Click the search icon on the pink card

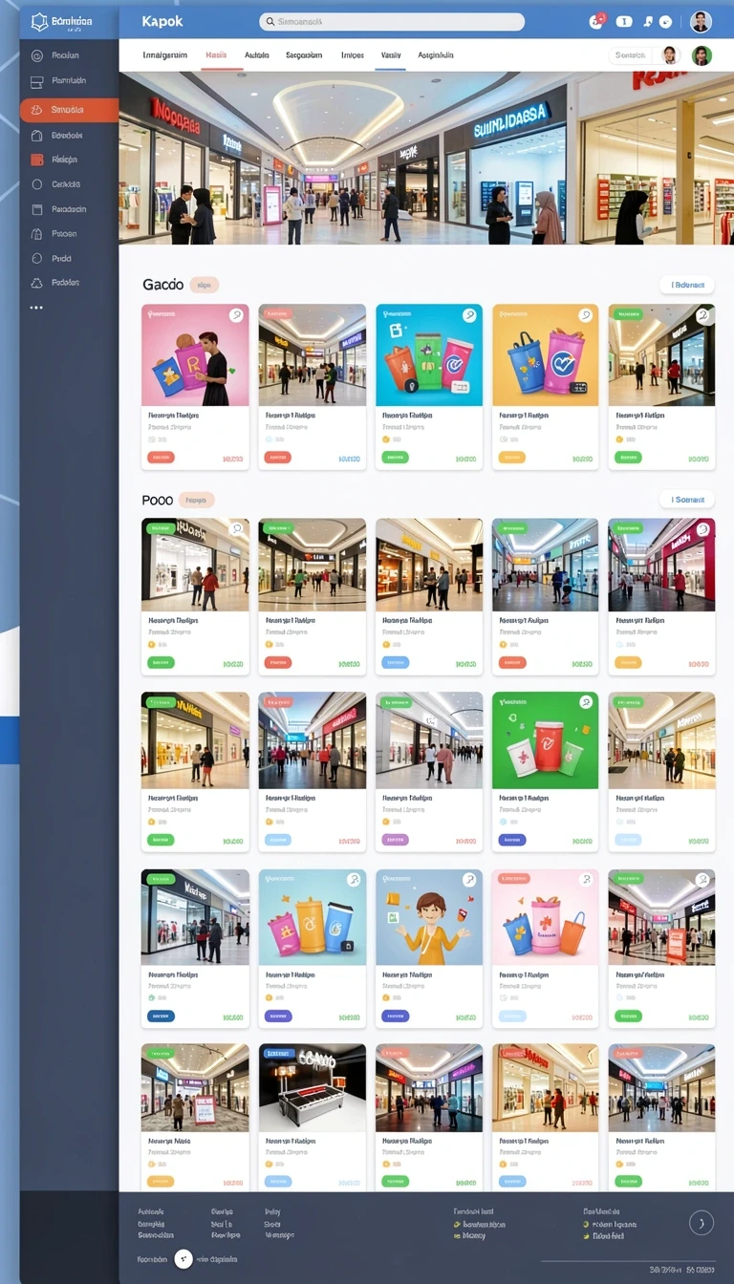[236, 315]
